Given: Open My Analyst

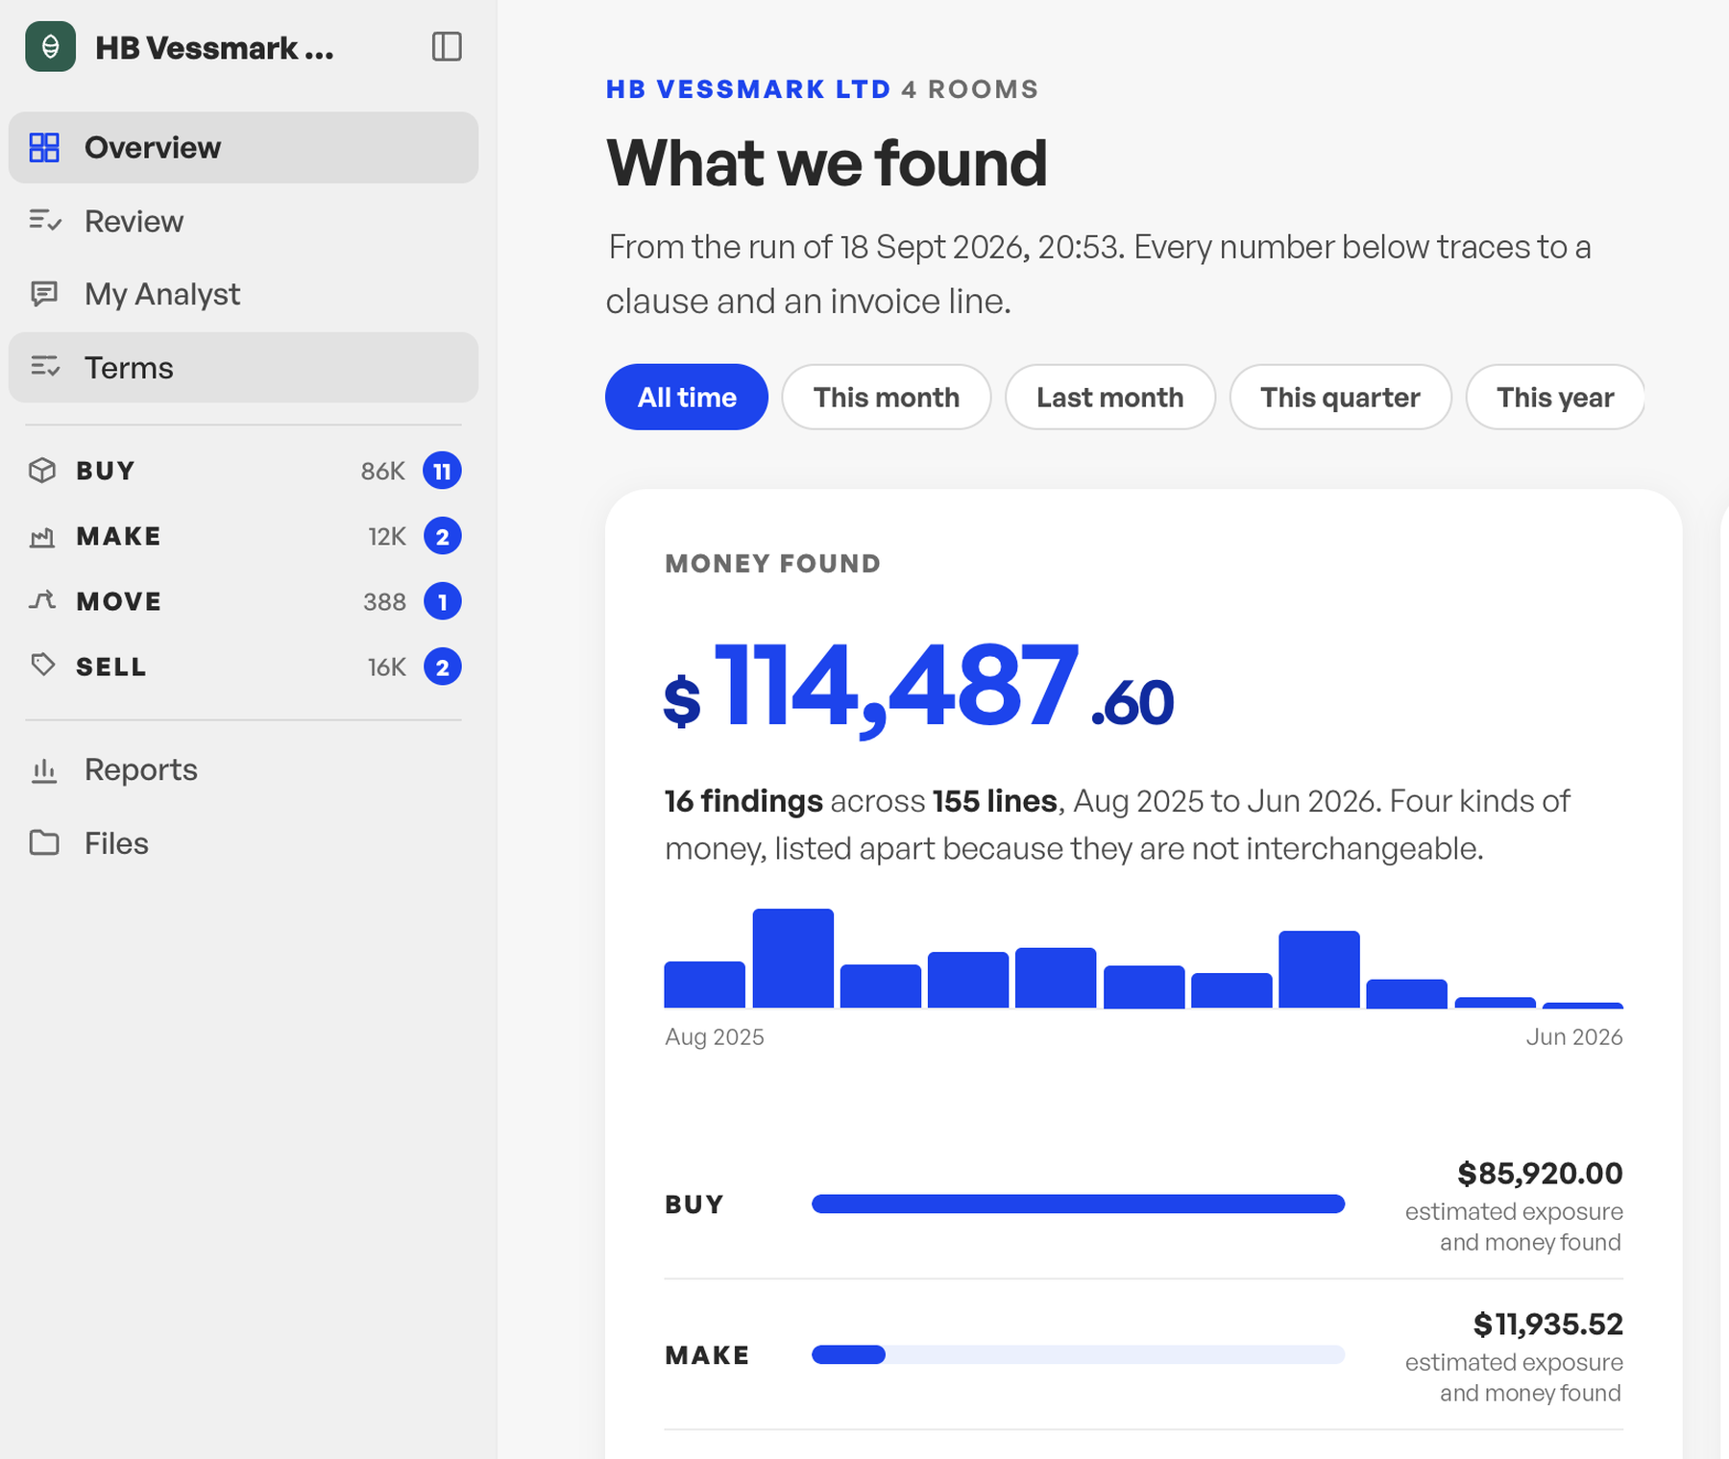Looking at the screenshot, I should [x=243, y=294].
